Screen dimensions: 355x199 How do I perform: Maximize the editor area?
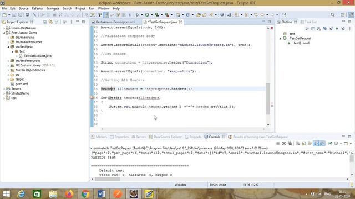point(269,22)
